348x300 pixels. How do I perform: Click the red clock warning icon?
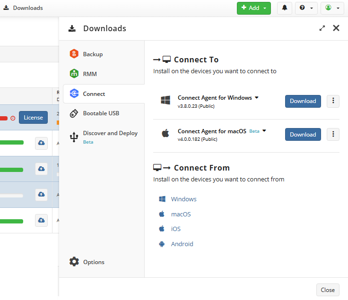click(13, 118)
